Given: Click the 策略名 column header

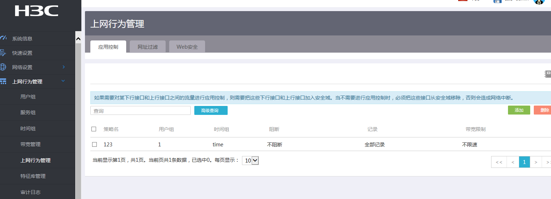Looking at the screenshot, I should (111, 129).
